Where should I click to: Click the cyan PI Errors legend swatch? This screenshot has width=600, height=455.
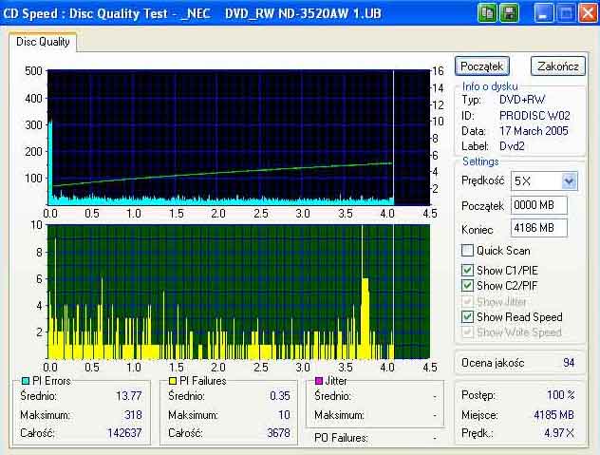[26, 381]
